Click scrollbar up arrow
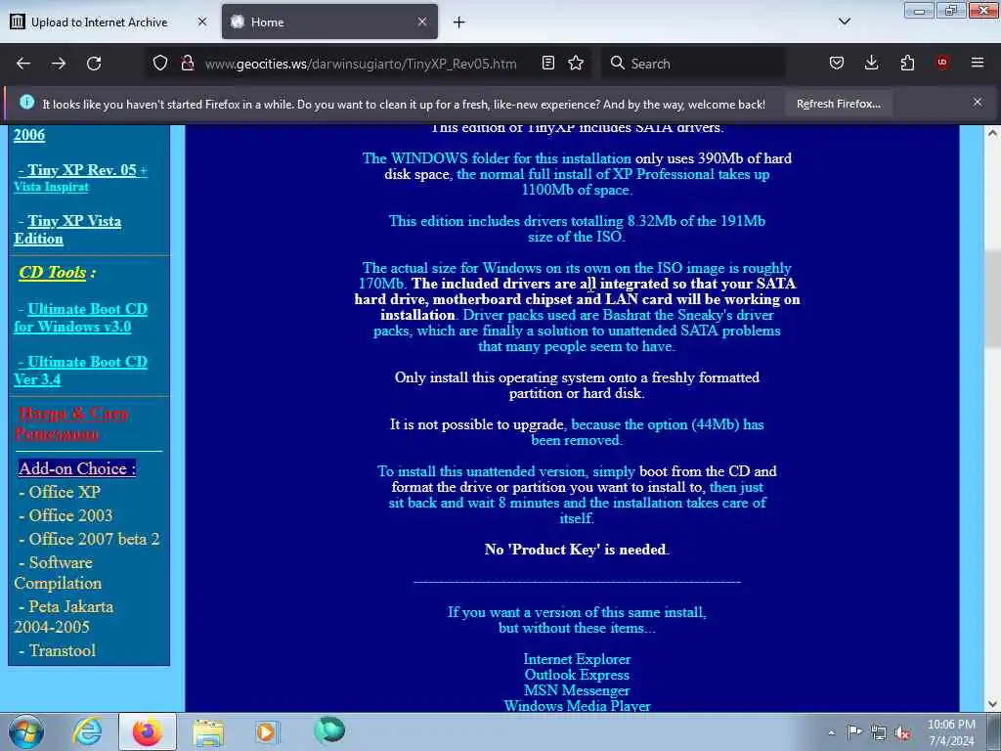 pos(993,133)
